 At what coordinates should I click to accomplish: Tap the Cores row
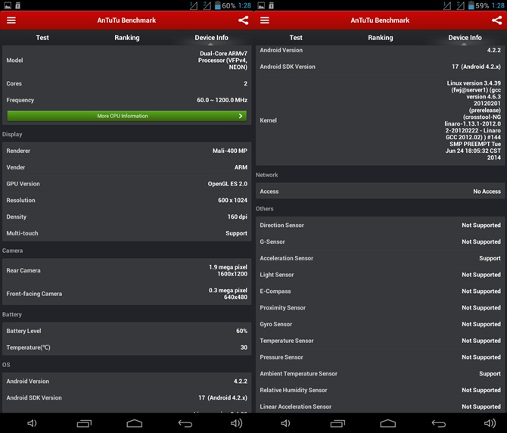click(127, 83)
